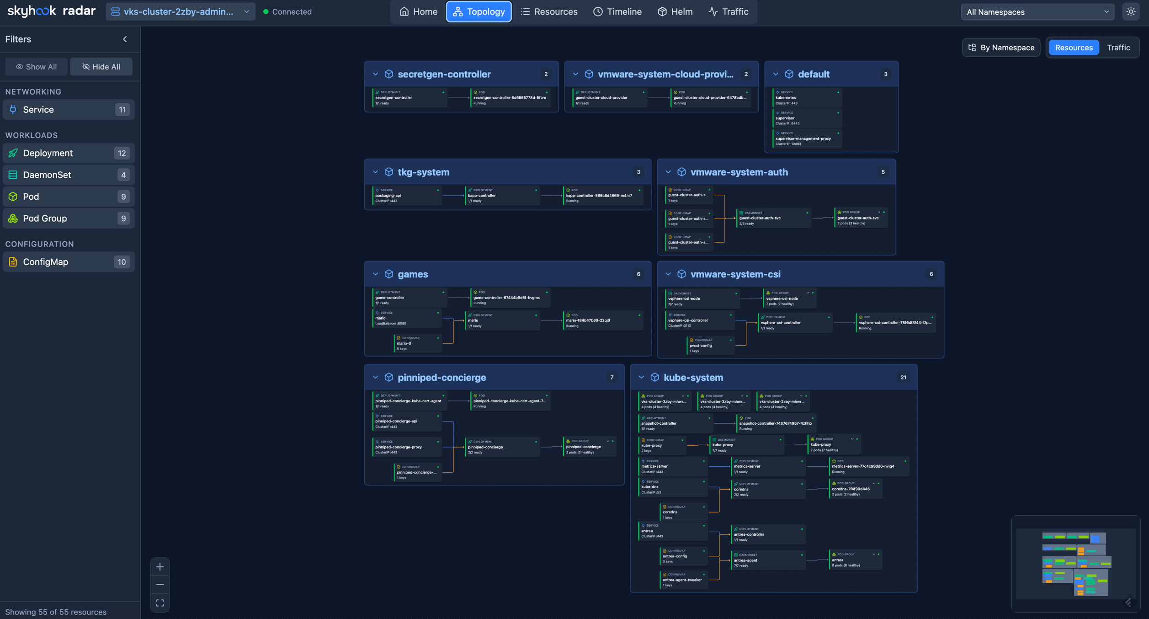Viewport: 1149px width, 619px height.
Task: Click the cluster server icon in header
Action: 116,12
